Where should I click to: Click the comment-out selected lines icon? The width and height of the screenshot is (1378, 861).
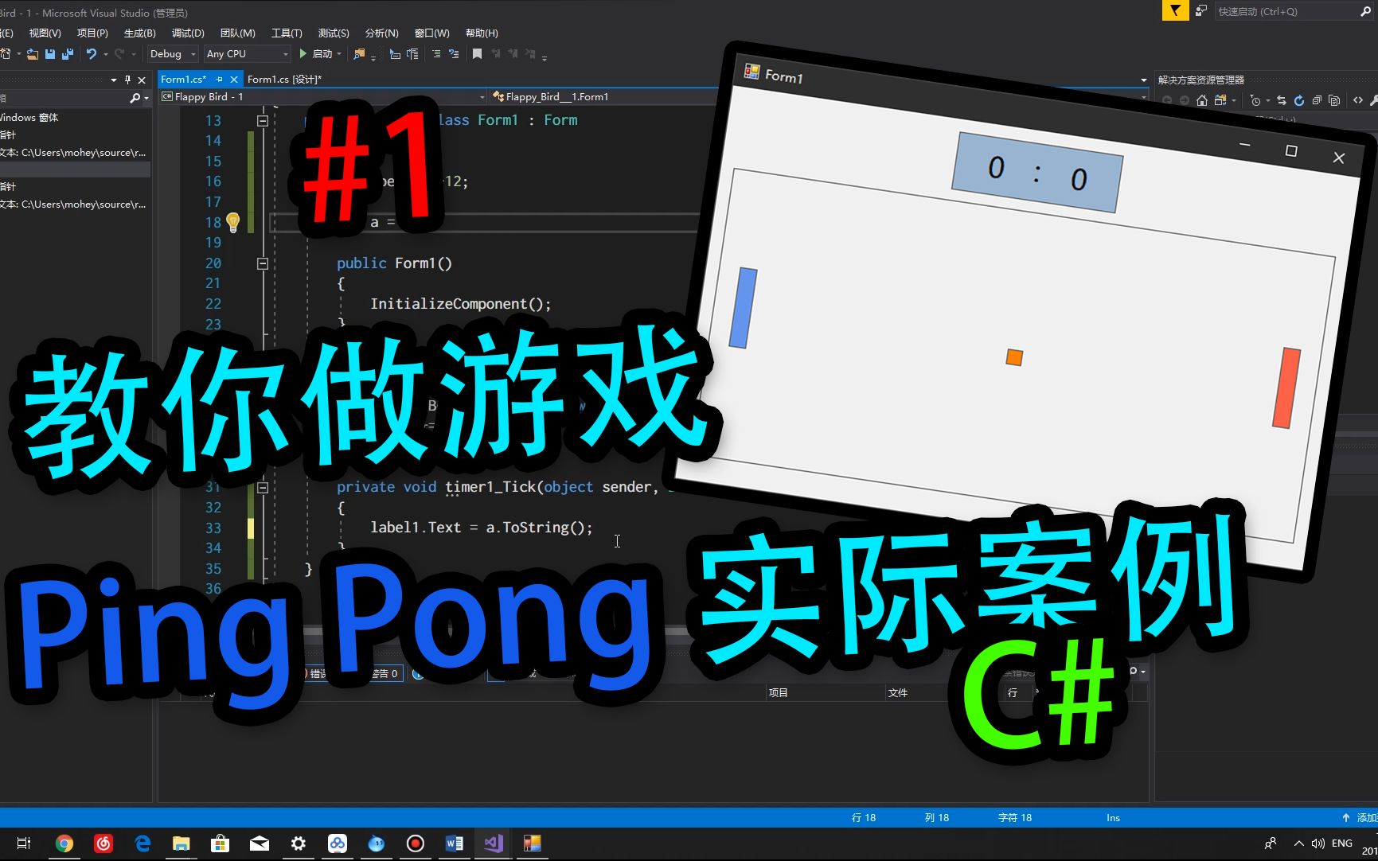point(436,54)
